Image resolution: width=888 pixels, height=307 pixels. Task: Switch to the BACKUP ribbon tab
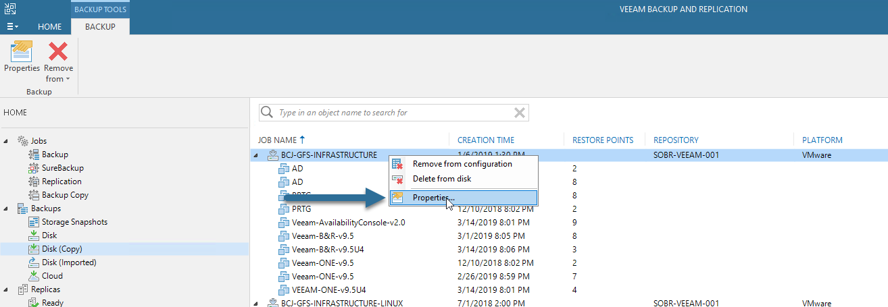(x=100, y=27)
